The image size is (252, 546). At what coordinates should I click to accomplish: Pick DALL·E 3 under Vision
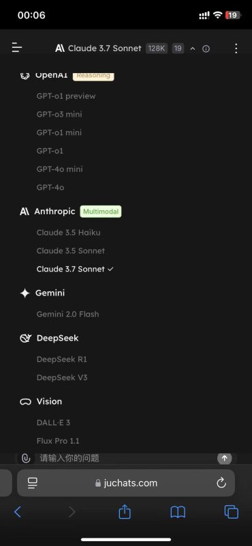(x=53, y=422)
